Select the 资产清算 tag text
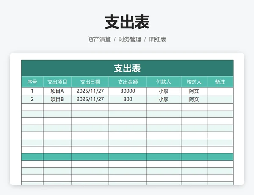 point(99,39)
